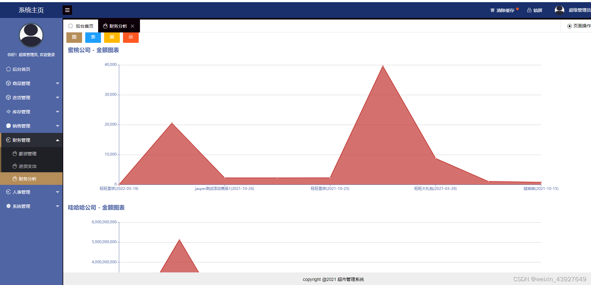Click the 蜜桃公司 - 金额图表 heading

coord(93,50)
